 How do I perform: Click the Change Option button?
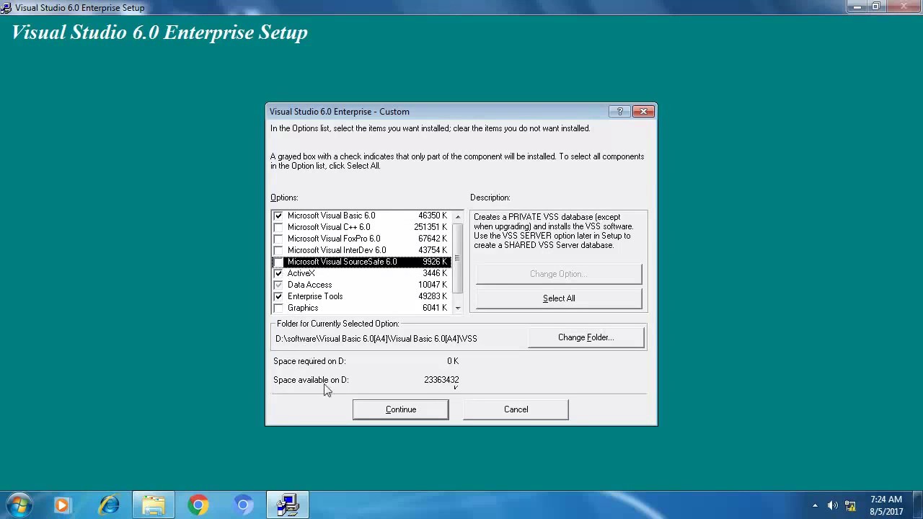point(559,274)
